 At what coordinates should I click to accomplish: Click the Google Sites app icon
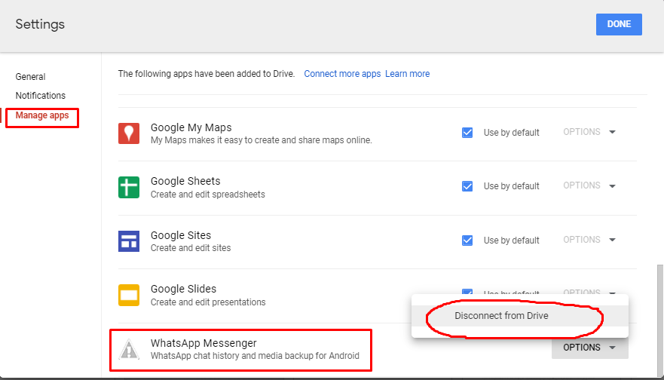[x=129, y=241]
